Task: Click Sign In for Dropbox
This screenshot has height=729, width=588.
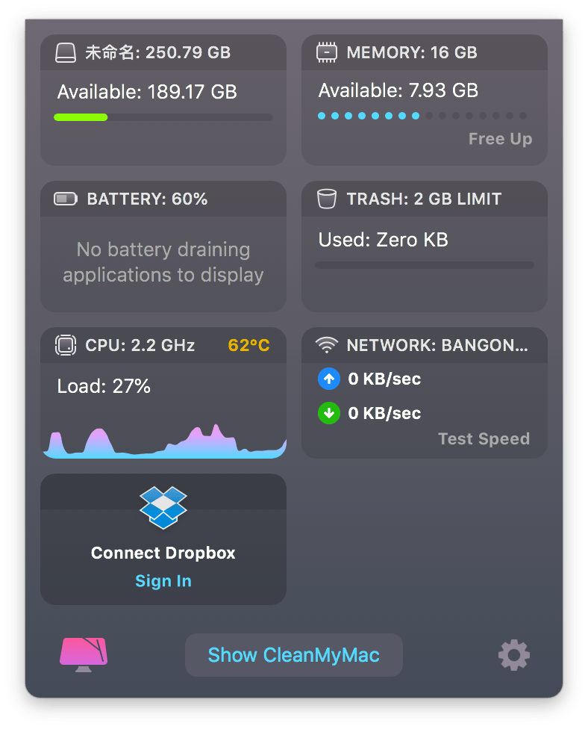Action: pos(163,581)
